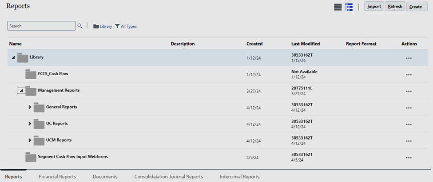Click into the Search field
This screenshot has height=182, width=433.
click(41, 26)
